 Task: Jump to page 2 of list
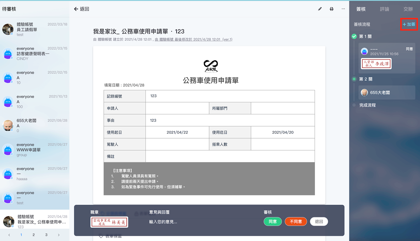[x=34, y=235]
